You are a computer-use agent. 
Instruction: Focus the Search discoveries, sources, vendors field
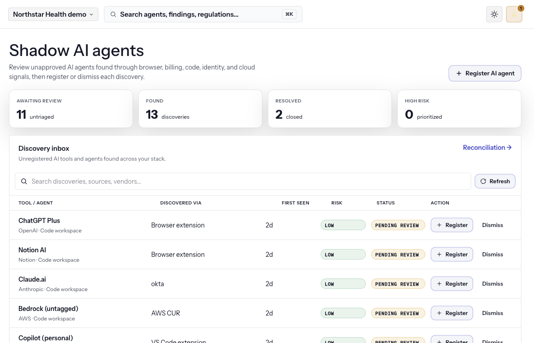click(243, 181)
